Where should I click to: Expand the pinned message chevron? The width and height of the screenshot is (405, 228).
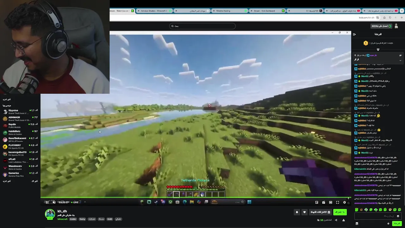(400, 60)
